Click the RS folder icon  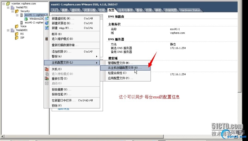pyautogui.click(x=17, y=34)
